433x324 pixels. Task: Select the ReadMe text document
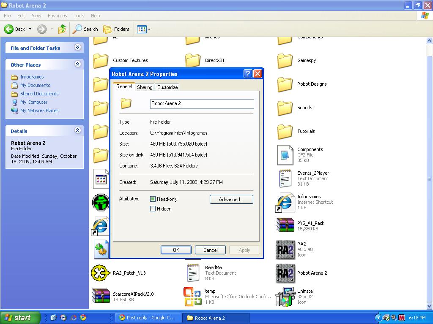tap(211, 273)
